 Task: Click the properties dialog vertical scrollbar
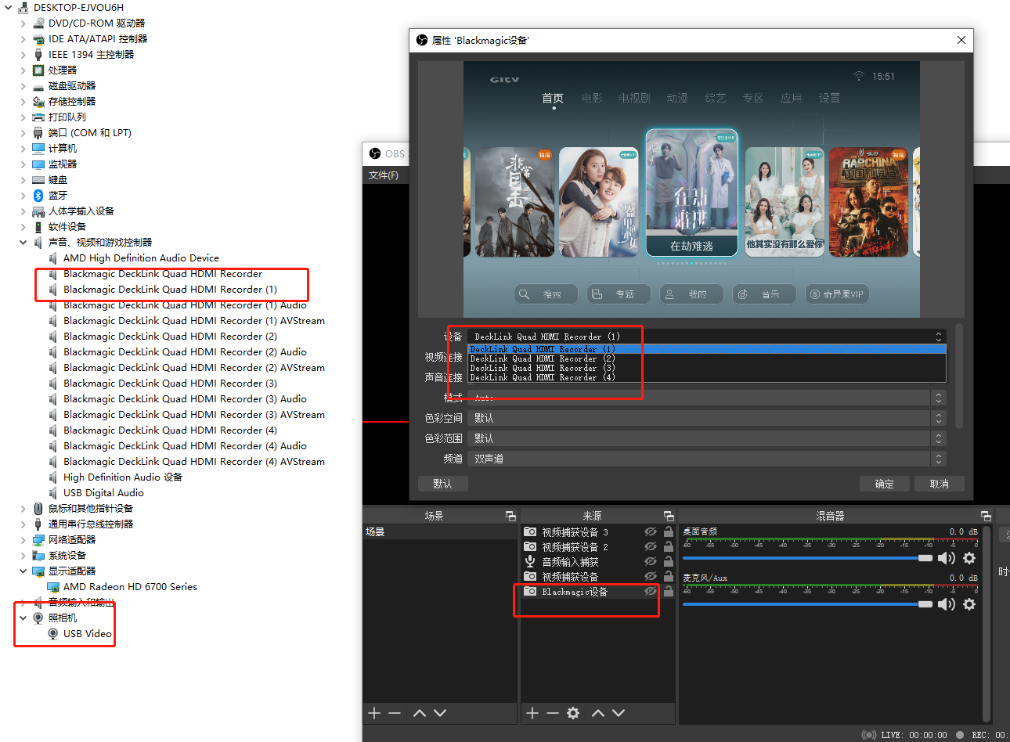[959, 376]
